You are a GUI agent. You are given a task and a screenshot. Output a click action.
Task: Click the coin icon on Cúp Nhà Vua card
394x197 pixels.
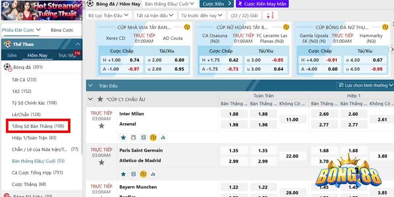187,27
